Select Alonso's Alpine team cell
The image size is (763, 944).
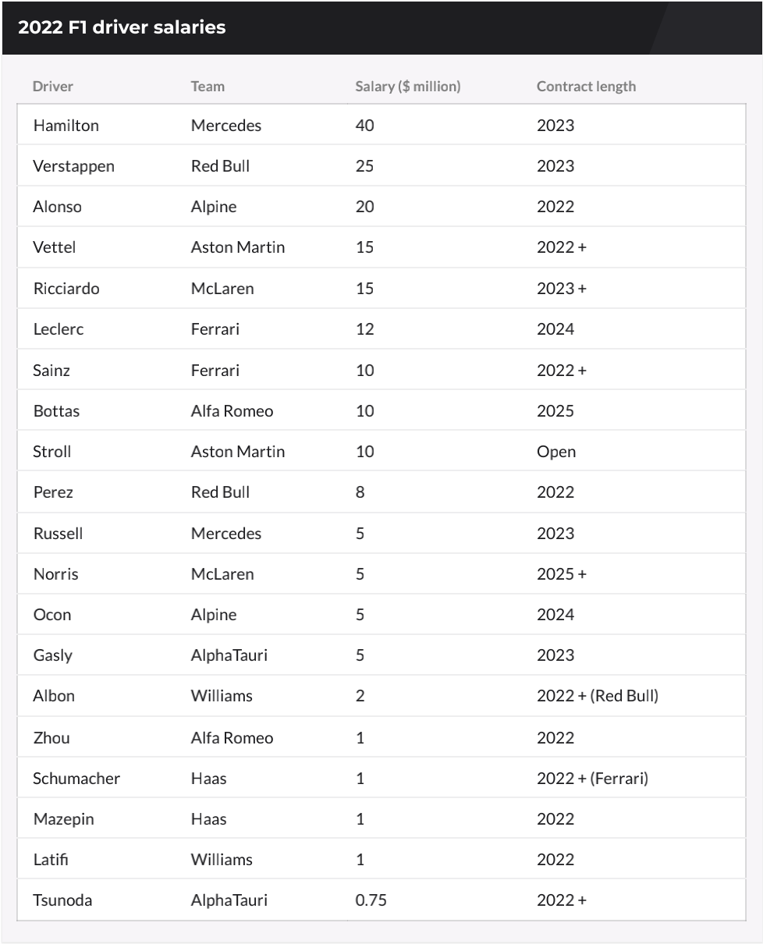(214, 207)
